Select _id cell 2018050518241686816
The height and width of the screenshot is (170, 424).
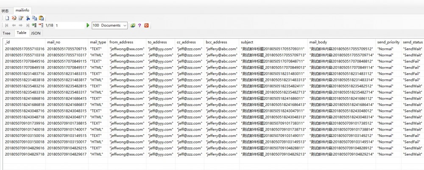pos(24,98)
